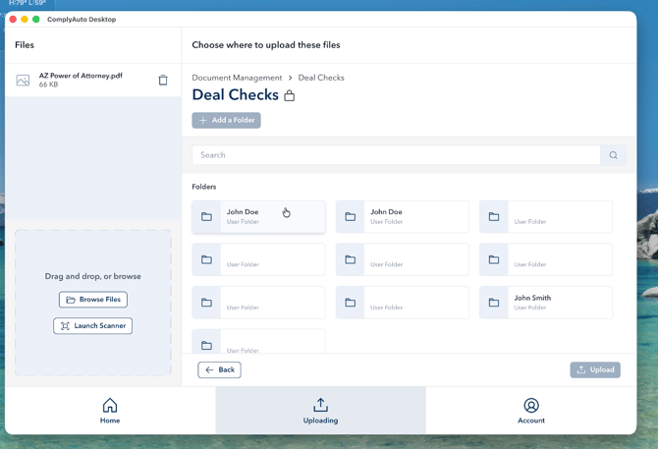Select the Deal Checks breadcrumb

tap(321, 78)
